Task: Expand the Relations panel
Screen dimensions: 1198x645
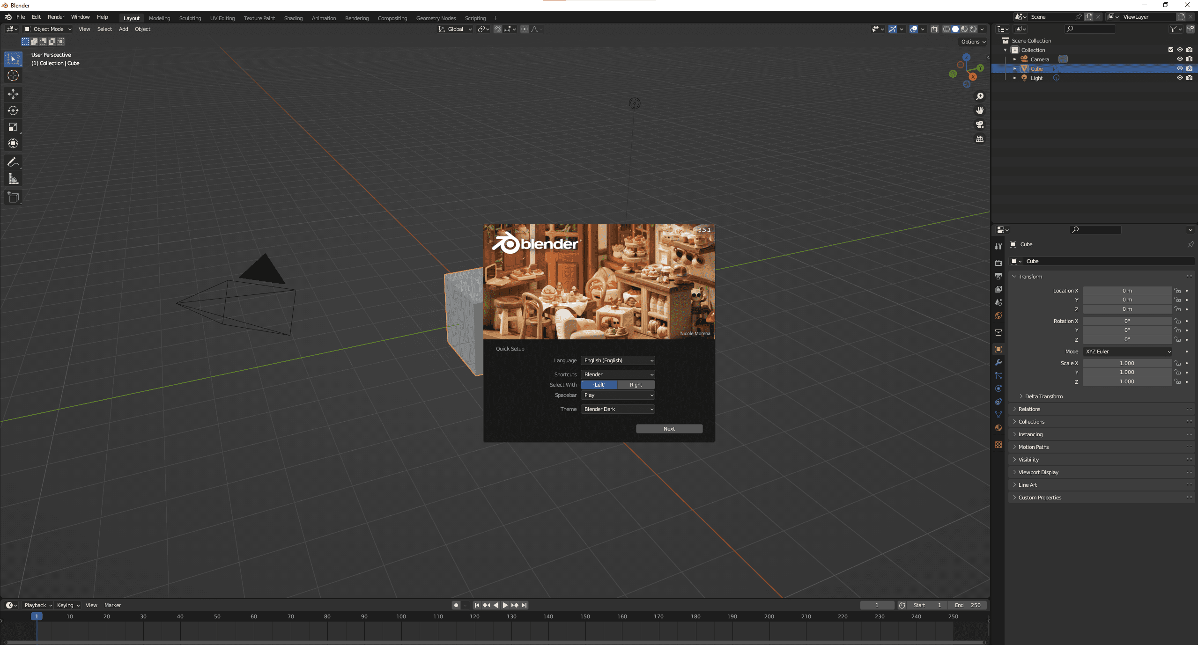Action: (x=1029, y=409)
